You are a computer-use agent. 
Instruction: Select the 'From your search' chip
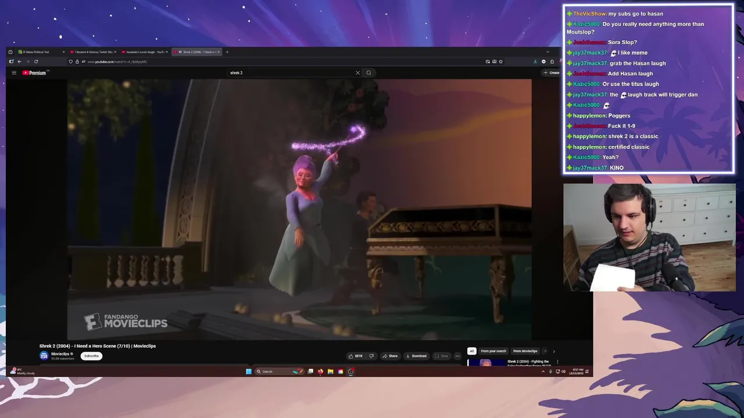click(493, 351)
